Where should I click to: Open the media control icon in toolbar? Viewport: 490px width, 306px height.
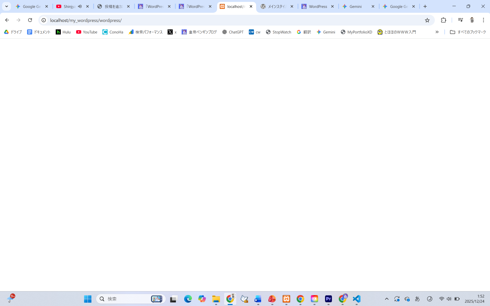pyautogui.click(x=460, y=20)
